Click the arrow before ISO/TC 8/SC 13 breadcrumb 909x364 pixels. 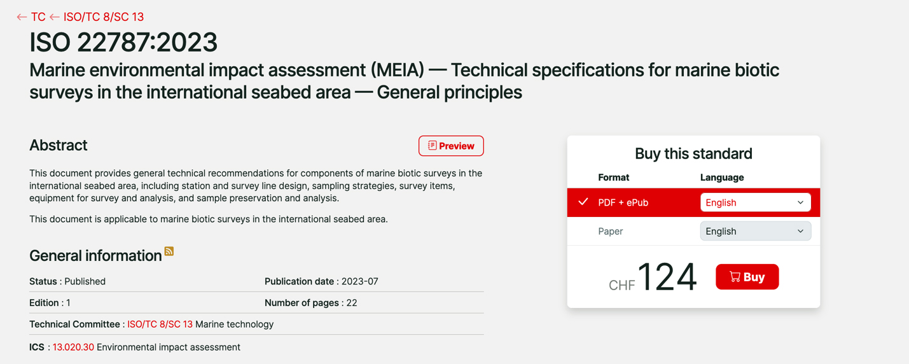55,17
